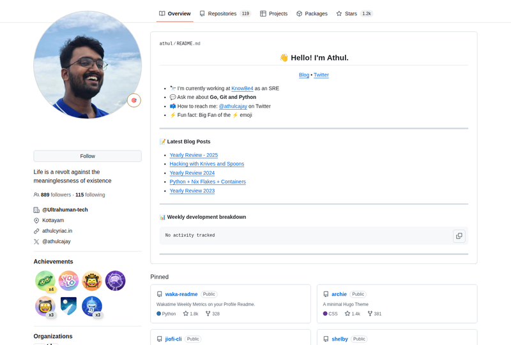Click the Kottayam location text

[53, 221]
